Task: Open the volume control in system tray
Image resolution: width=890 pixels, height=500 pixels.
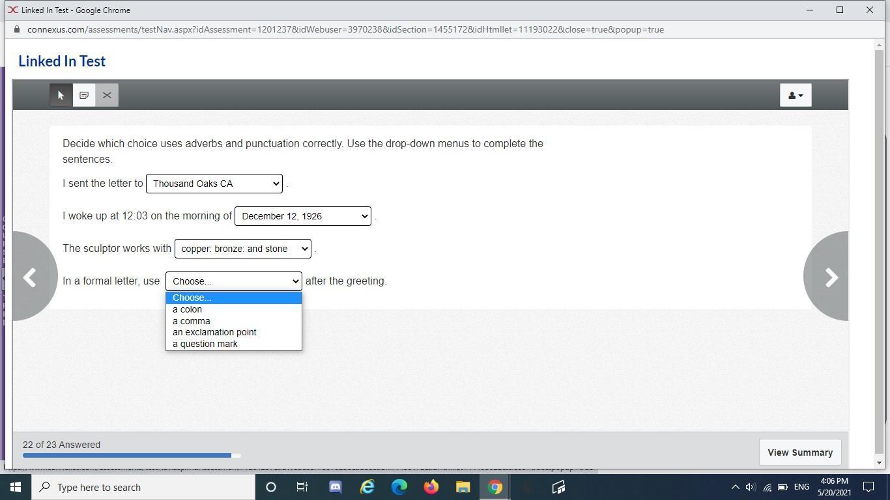Action: point(751,487)
